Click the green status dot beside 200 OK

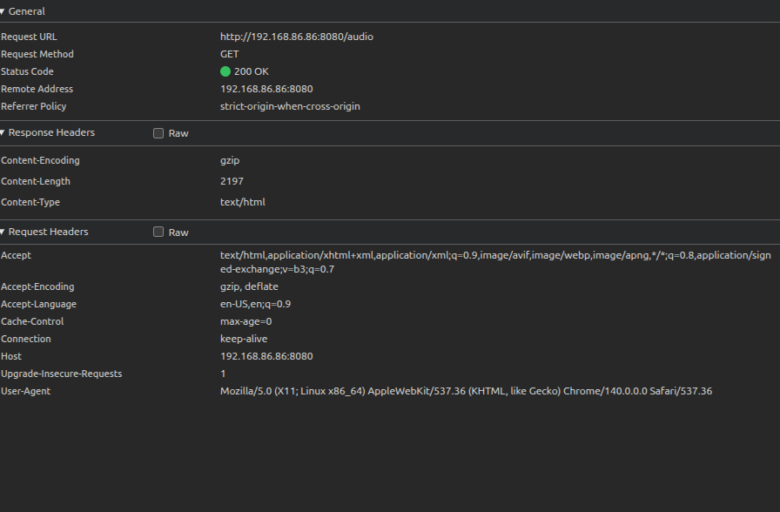(225, 71)
